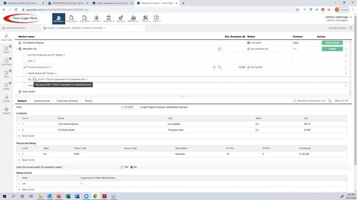Click the copy icon beside No Main Contact

coord(351,28)
